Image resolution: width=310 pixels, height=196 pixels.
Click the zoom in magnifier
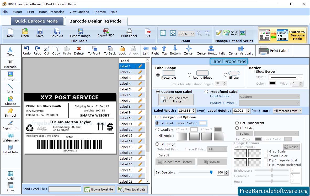coord(199,33)
